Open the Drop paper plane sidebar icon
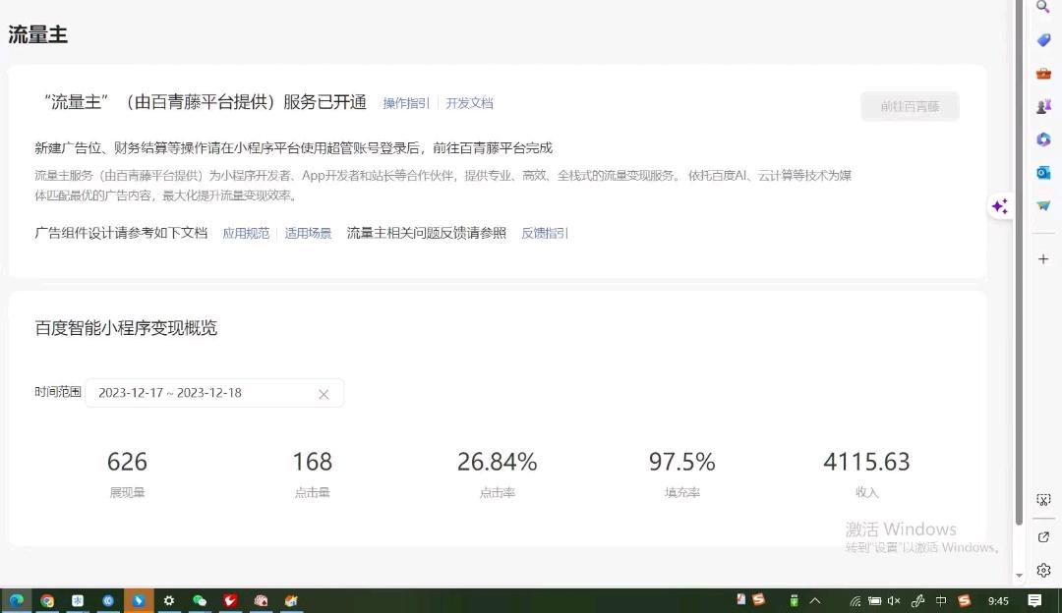The width and height of the screenshot is (1062, 613). tap(1043, 205)
